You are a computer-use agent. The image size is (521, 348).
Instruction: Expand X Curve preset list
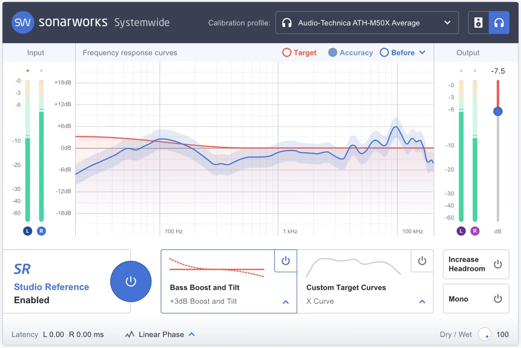pos(422,302)
